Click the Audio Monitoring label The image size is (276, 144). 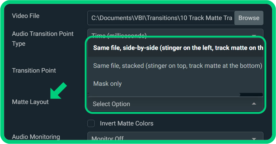36,137
